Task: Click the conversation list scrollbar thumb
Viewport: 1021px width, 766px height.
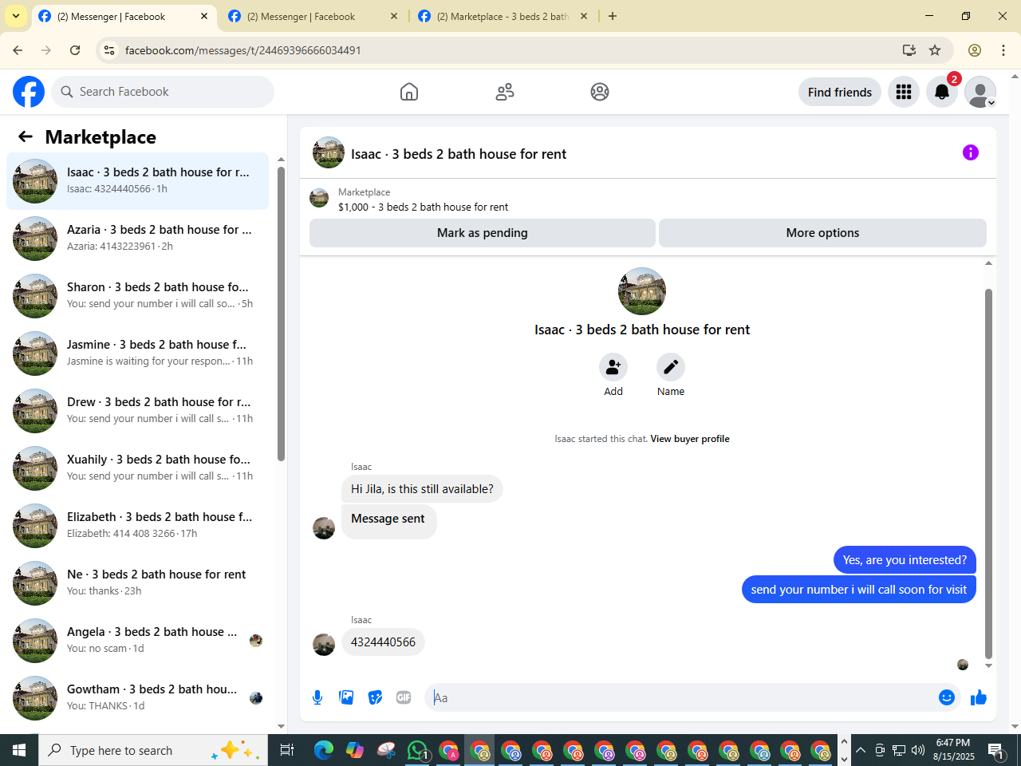Action: pos(281,314)
